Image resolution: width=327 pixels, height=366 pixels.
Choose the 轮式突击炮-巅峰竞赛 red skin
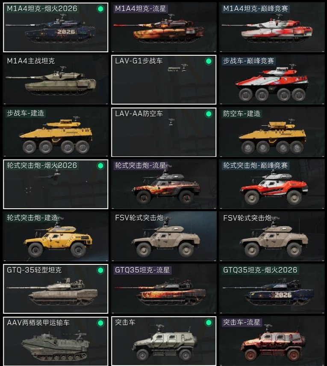click(x=272, y=184)
